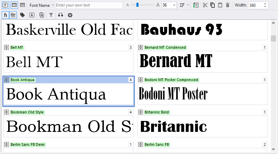The image size is (278, 154).
Task: Click the Bernard MT preview tile
Action: tap(202, 62)
